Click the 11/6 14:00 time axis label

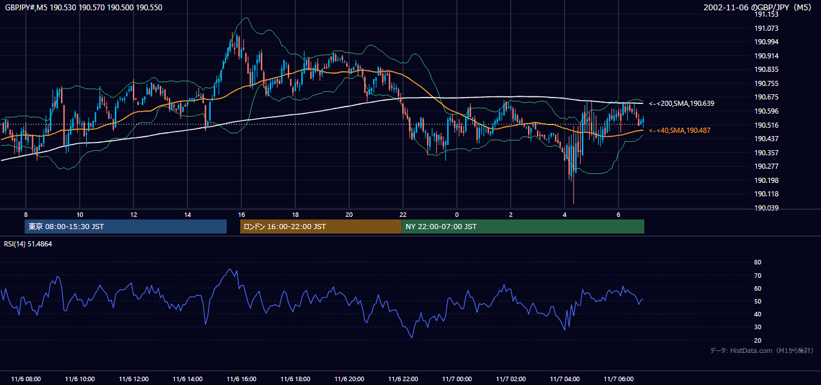click(188, 379)
